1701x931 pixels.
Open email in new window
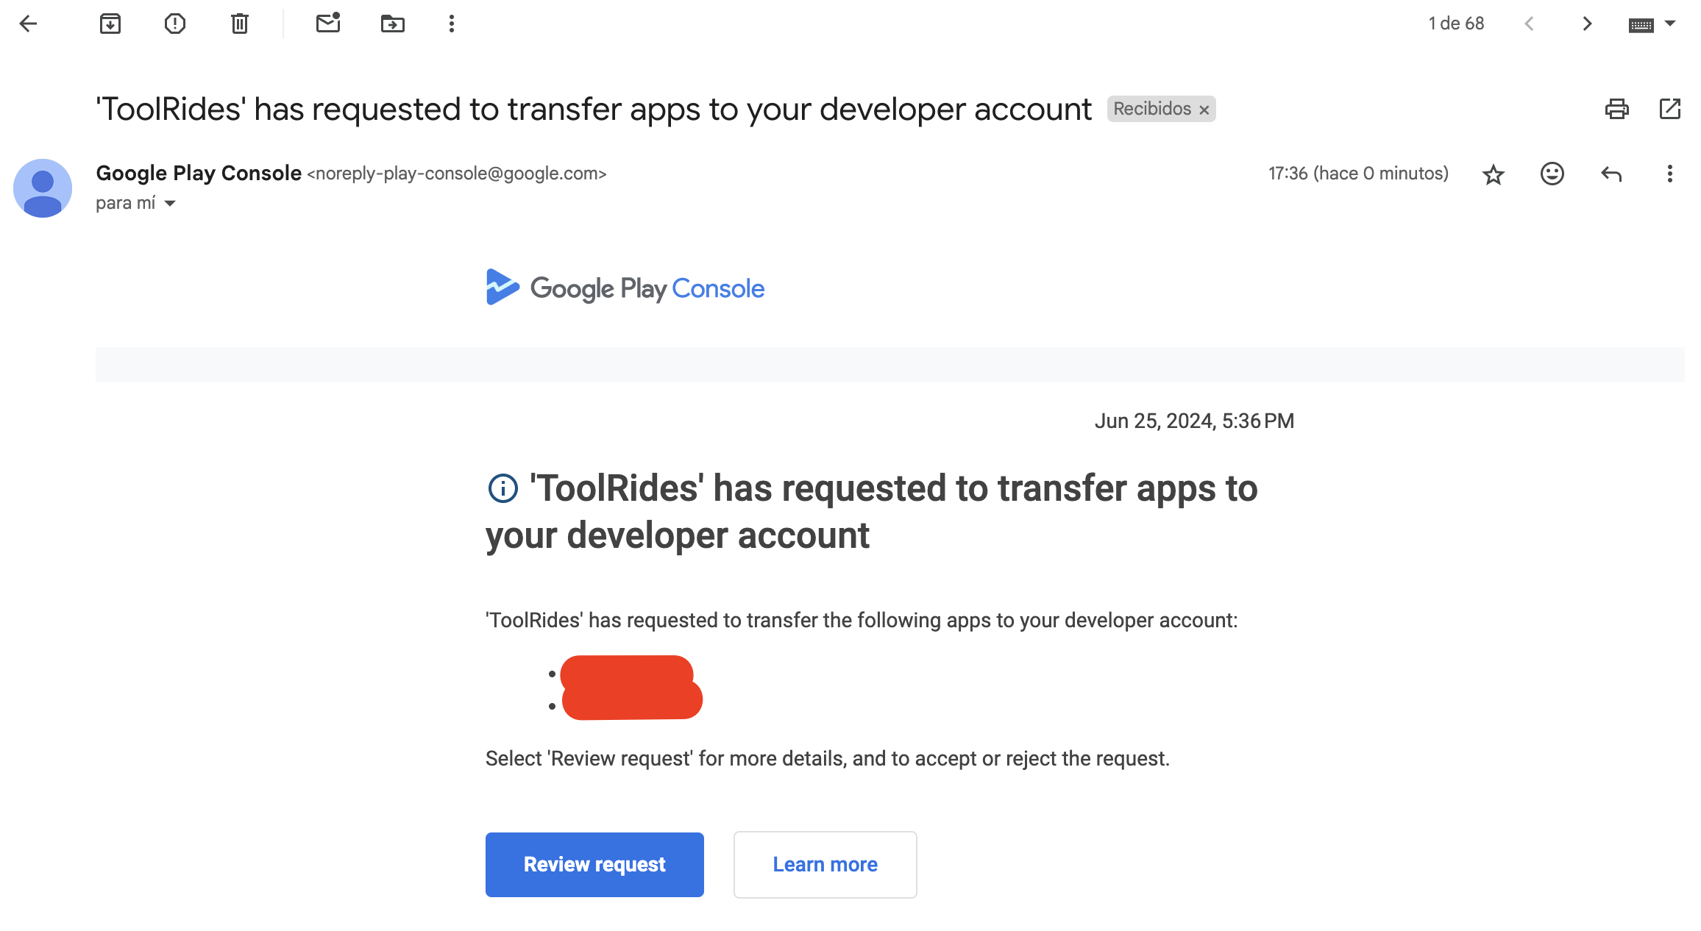[x=1670, y=109]
